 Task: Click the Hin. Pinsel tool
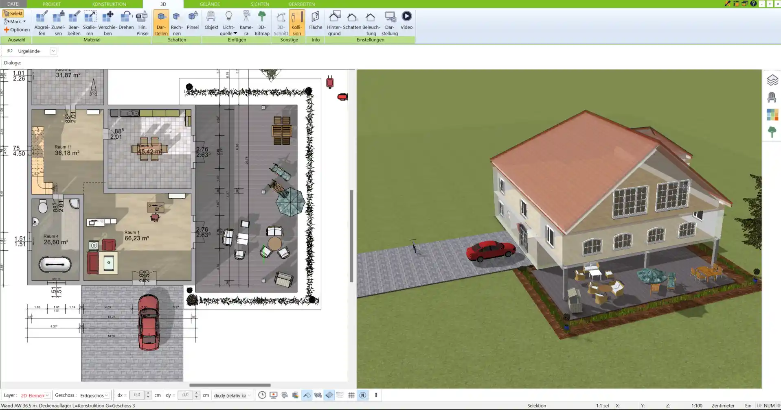click(142, 23)
